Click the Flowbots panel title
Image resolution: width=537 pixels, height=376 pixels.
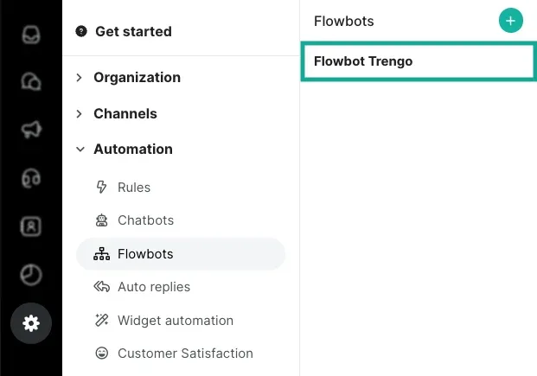(344, 22)
